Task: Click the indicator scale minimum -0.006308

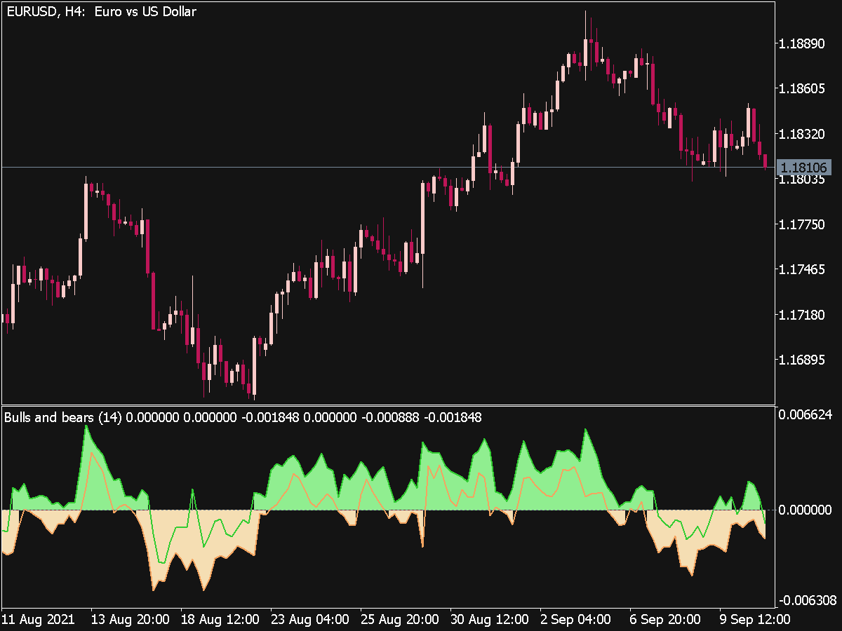Action: (807, 600)
